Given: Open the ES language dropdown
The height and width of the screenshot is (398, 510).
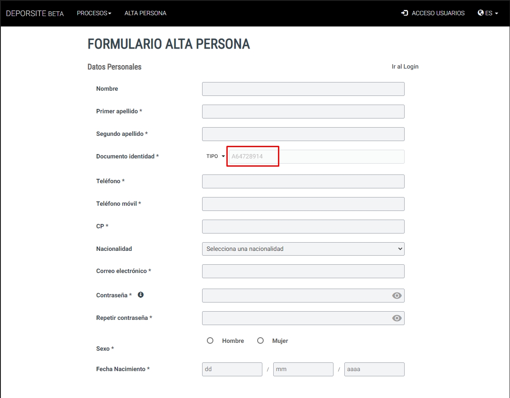Looking at the screenshot, I should (488, 13).
